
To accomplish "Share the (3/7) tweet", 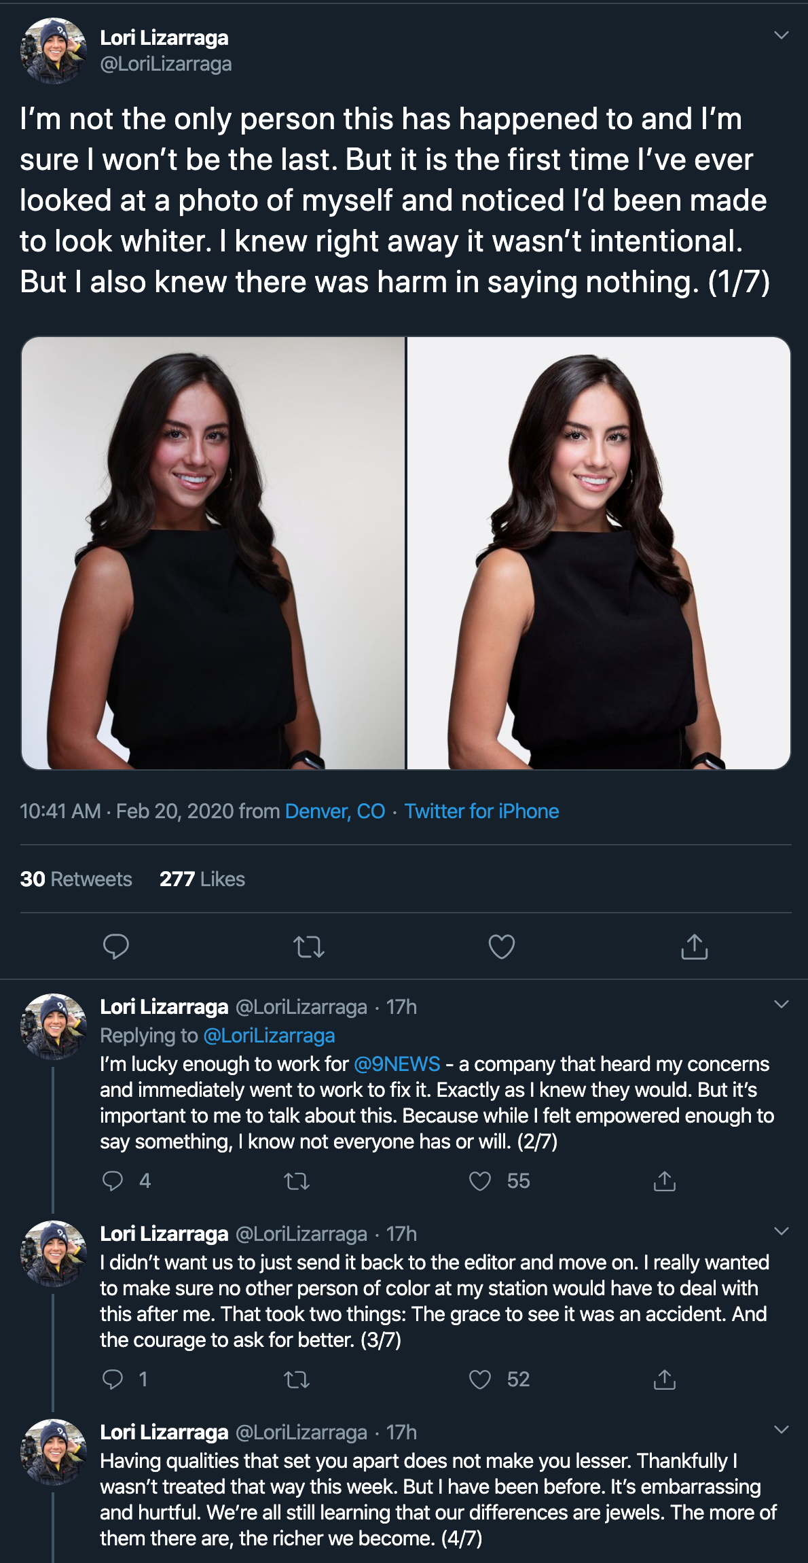I will pyautogui.click(x=665, y=1380).
